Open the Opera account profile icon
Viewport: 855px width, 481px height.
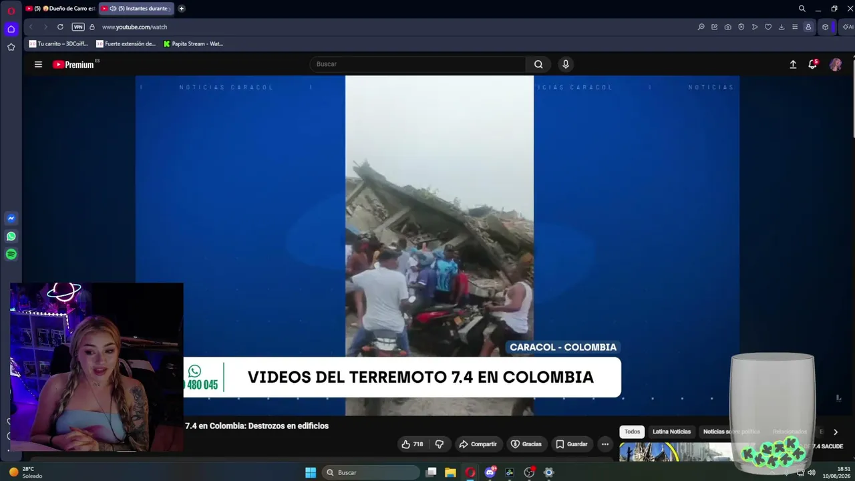[808, 27]
